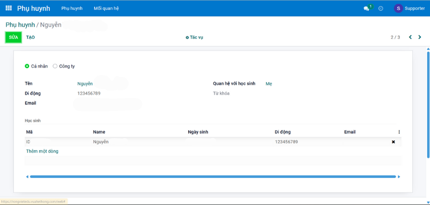This screenshot has width=430, height=205.
Task: Go to next record arrow
Action: pyautogui.click(x=420, y=37)
